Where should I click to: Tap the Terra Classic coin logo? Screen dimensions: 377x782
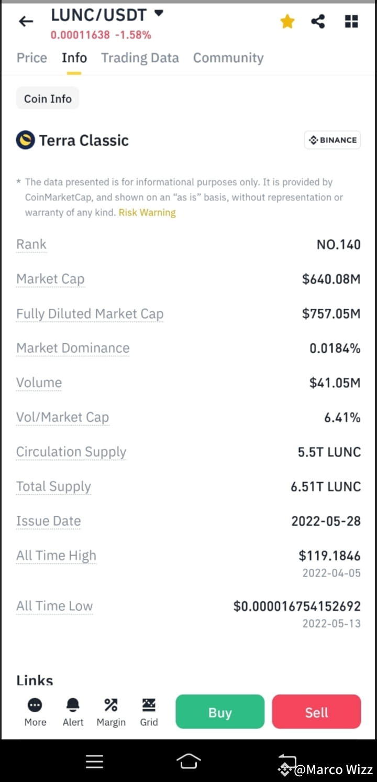(25, 140)
